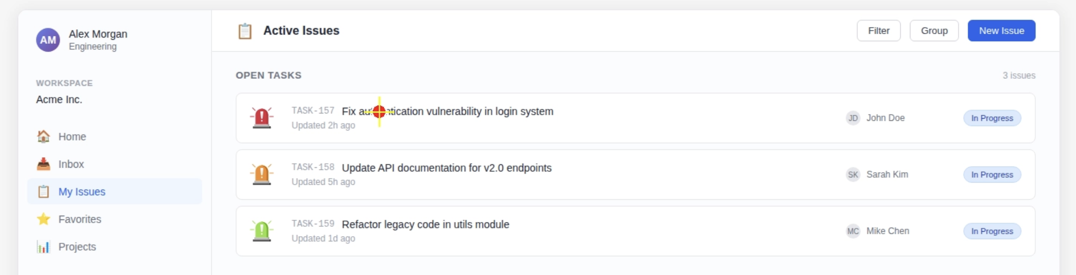Screen dimensions: 1076x275
Task: Click Sarah Kim's SK avatar
Action: (x=853, y=174)
